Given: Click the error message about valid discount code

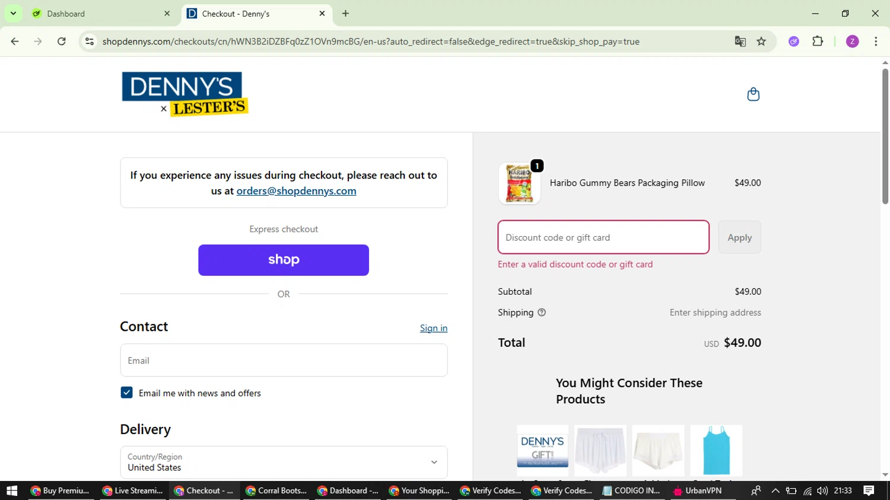Looking at the screenshot, I should [x=575, y=265].
